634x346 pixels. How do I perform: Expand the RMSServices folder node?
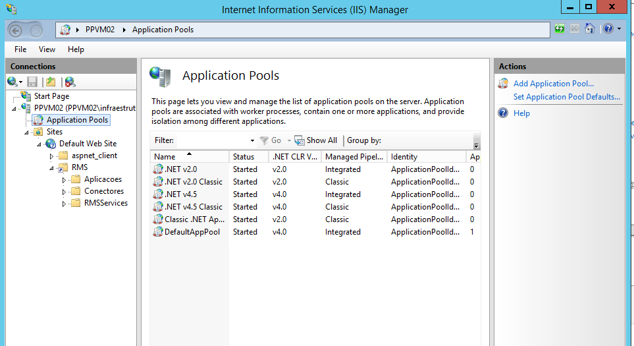(65, 203)
